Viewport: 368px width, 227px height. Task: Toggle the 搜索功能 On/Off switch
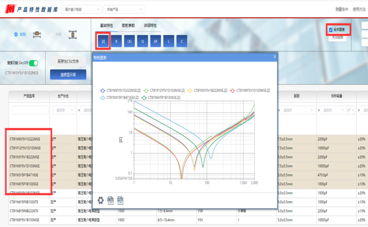point(33,63)
